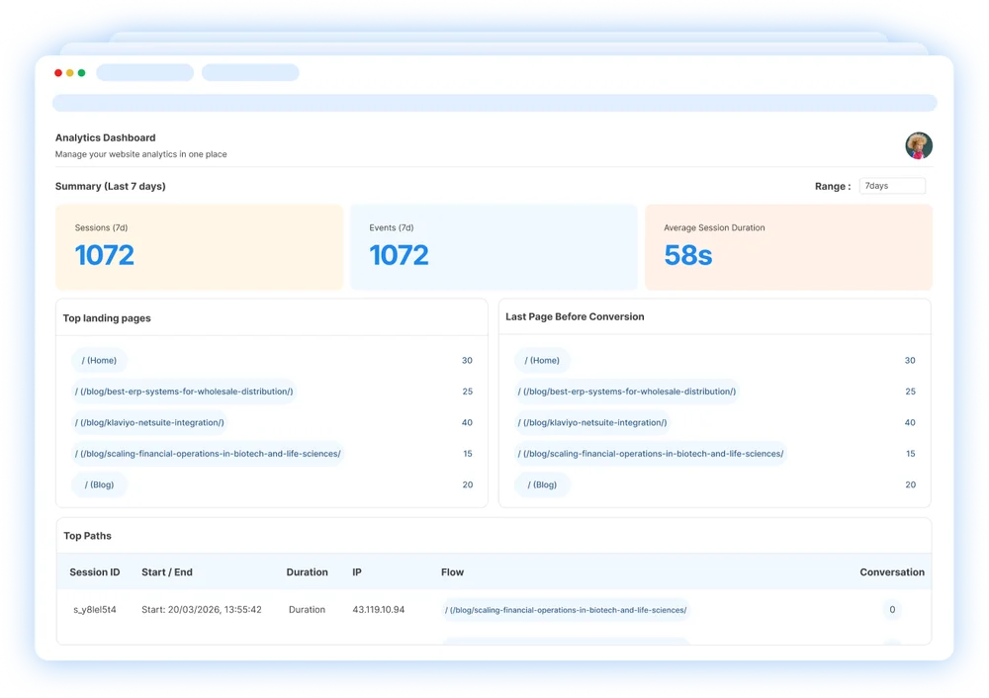This screenshot has width=989, height=698.
Task: Click the red window close dot
Action: click(58, 73)
